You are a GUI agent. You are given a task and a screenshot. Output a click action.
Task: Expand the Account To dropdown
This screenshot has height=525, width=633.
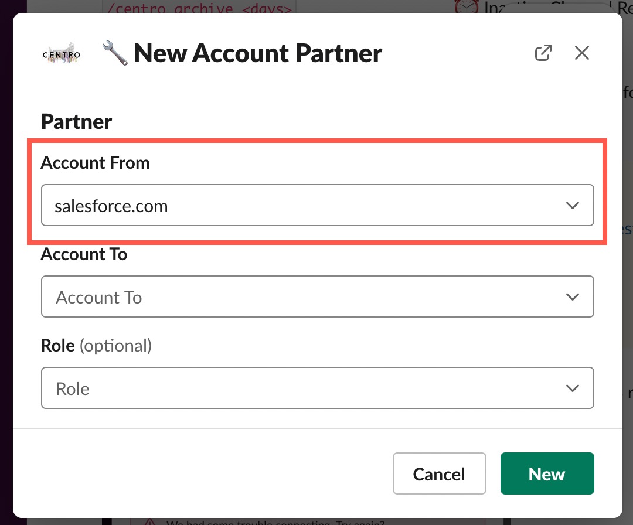[317, 296]
